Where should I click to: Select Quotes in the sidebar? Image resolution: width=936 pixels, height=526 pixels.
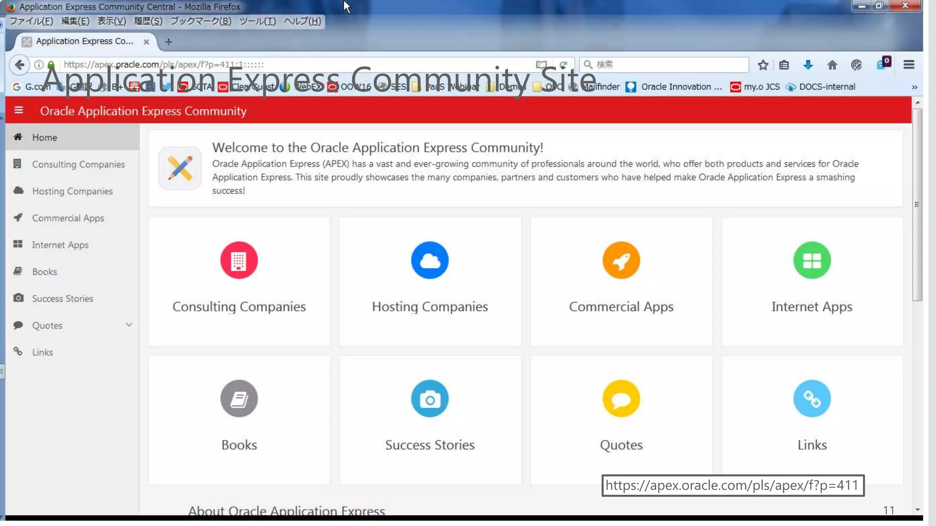[x=47, y=326]
